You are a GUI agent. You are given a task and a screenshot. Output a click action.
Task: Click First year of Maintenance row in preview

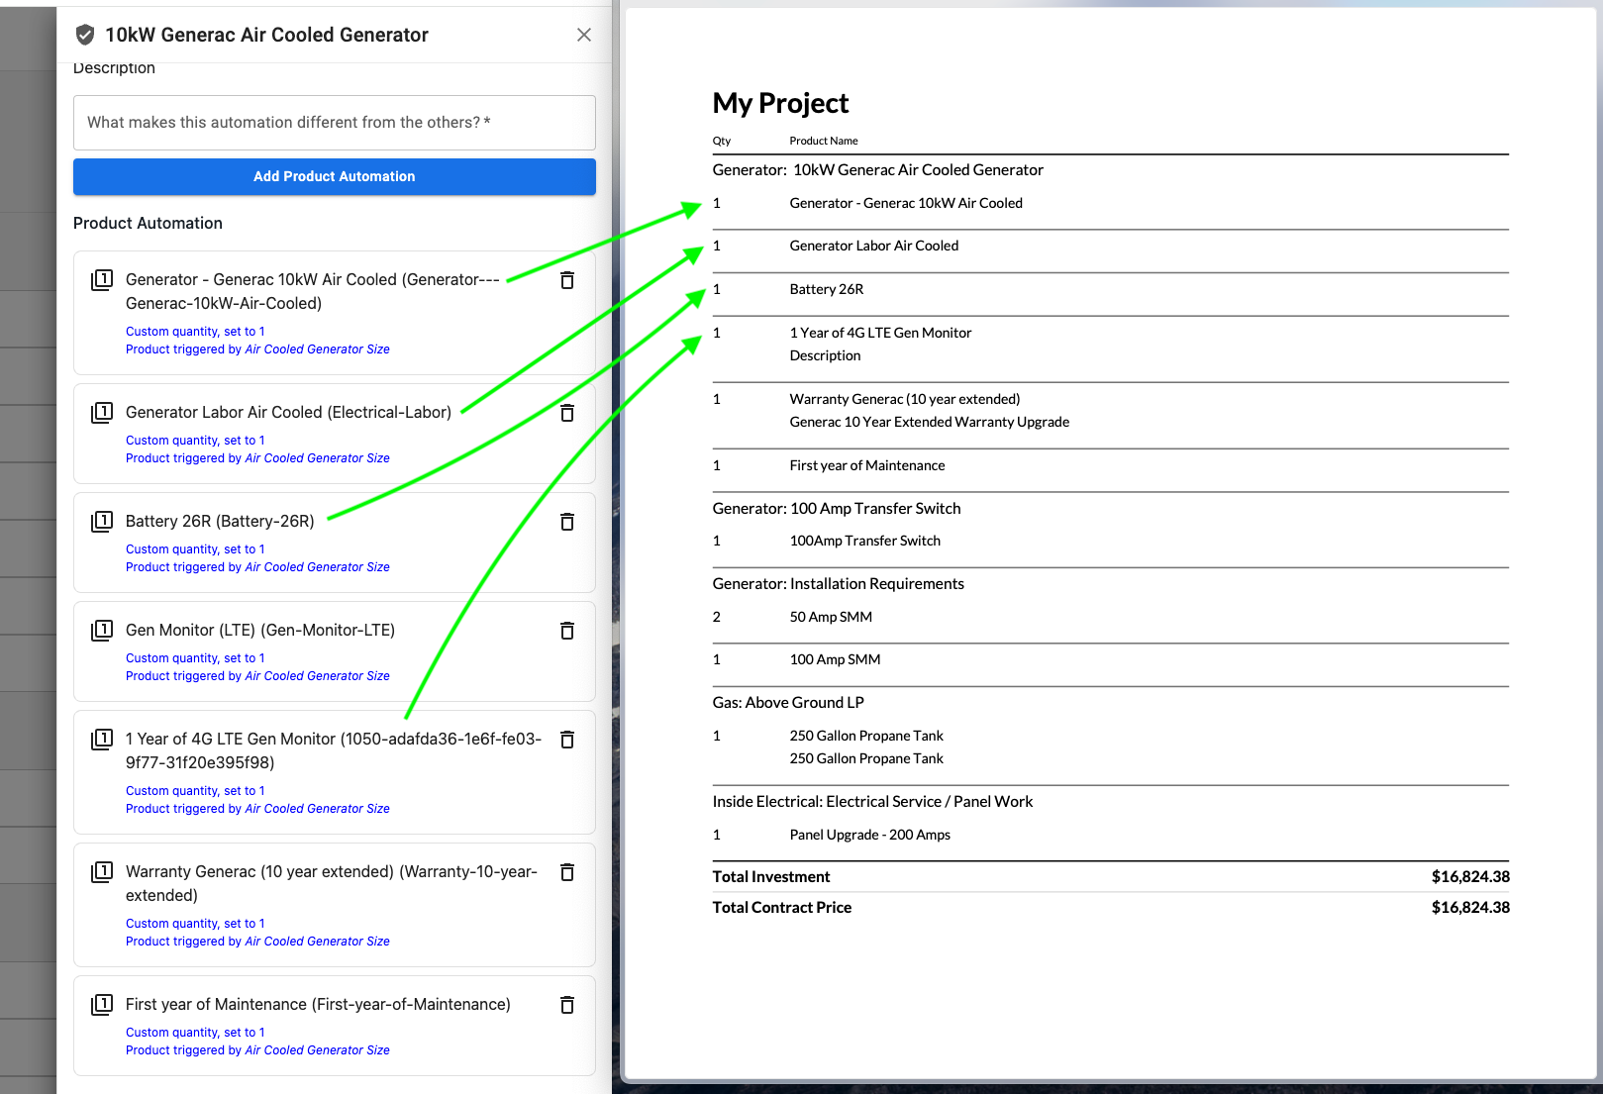[x=1111, y=465]
